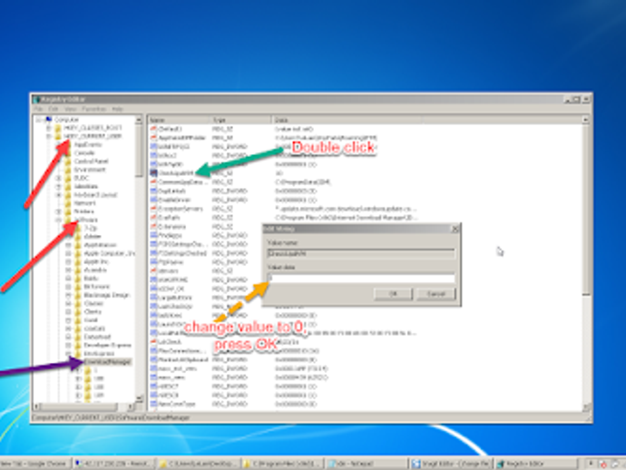Click Cancel in the Edit String dialog
The image size is (626, 470).
point(436,294)
